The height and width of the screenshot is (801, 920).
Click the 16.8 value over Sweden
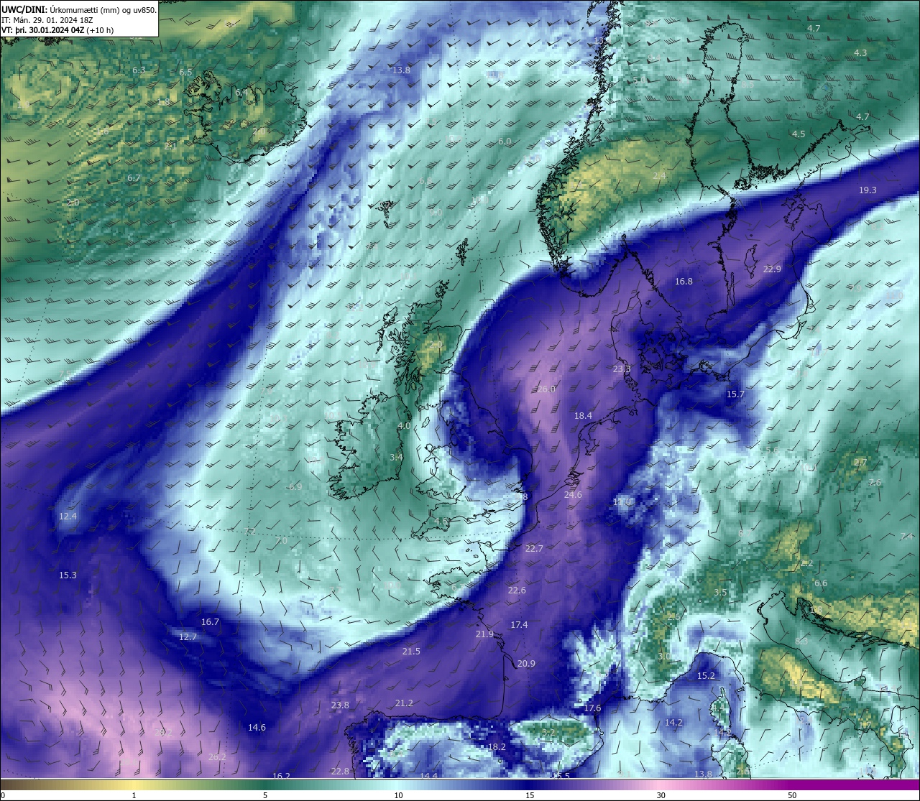(684, 282)
